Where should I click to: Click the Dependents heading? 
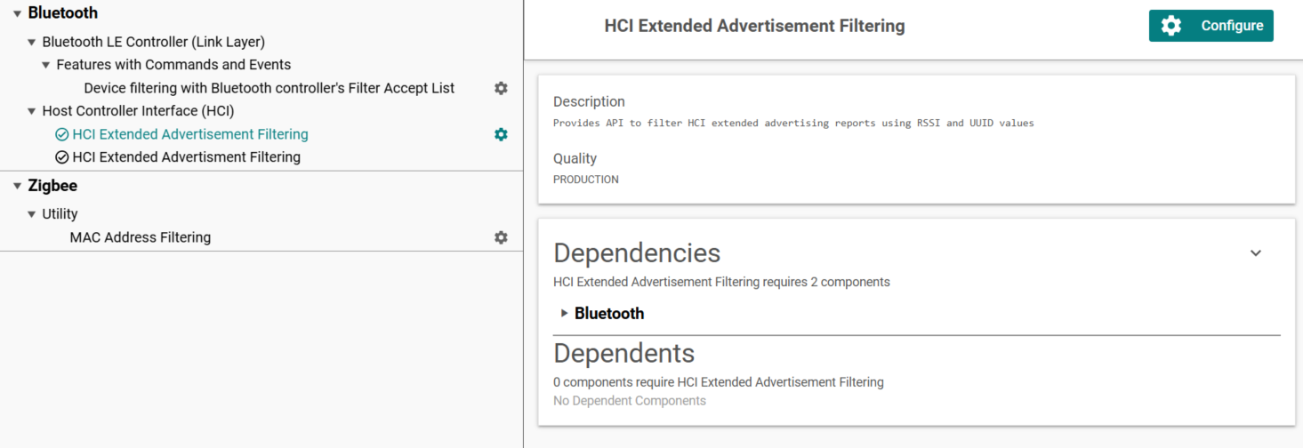(x=623, y=353)
